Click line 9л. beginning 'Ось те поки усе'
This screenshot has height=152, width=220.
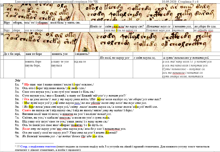click(63, 125)
